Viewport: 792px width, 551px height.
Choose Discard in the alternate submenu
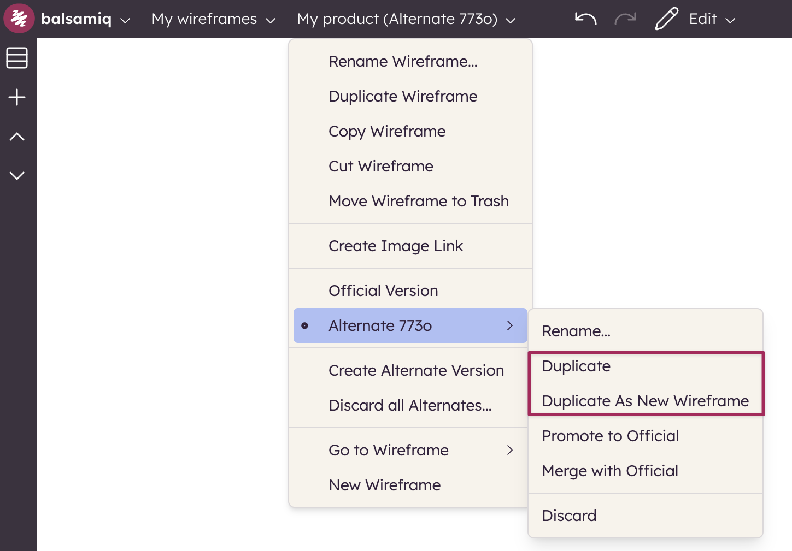coord(646,516)
